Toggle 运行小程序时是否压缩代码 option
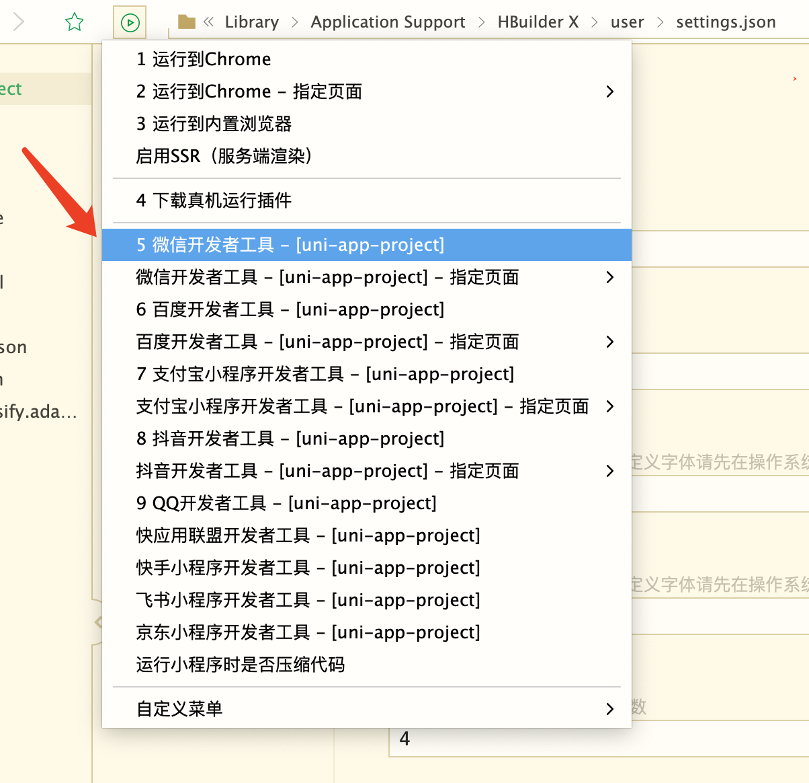Screen dimensions: 809x783 coord(367,665)
